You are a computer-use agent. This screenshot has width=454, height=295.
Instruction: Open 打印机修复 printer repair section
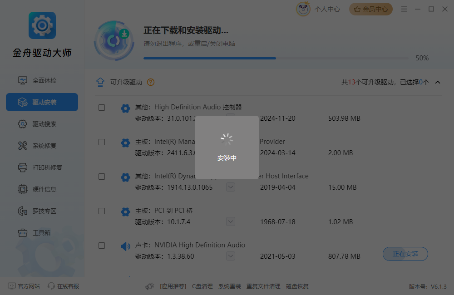[42, 167]
